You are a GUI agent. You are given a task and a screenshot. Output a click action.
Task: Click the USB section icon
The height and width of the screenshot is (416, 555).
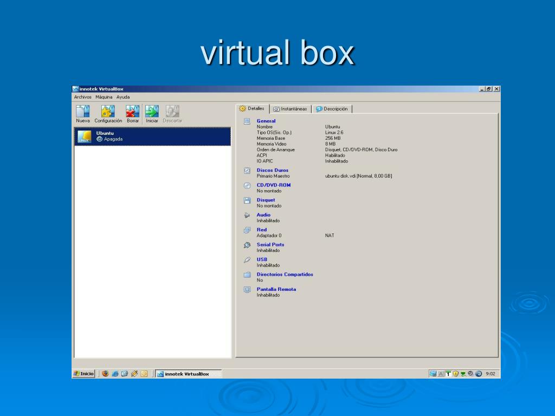coord(247,259)
